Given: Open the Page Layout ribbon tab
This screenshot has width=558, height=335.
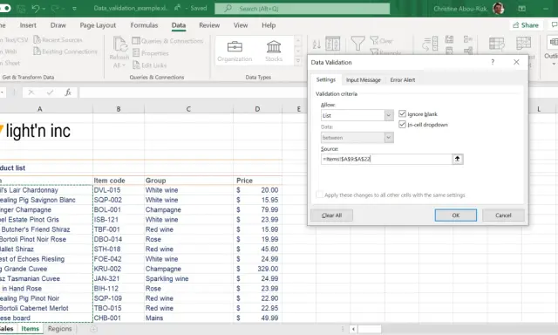Looking at the screenshot, I should tap(98, 25).
